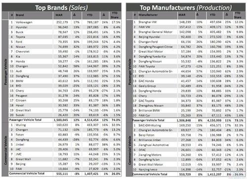Click the Top Brands (Sales) title banner

point(61,7)
